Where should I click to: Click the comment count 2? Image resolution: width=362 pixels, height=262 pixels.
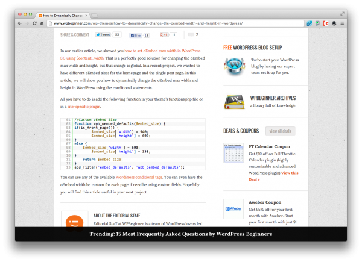(x=197, y=34)
